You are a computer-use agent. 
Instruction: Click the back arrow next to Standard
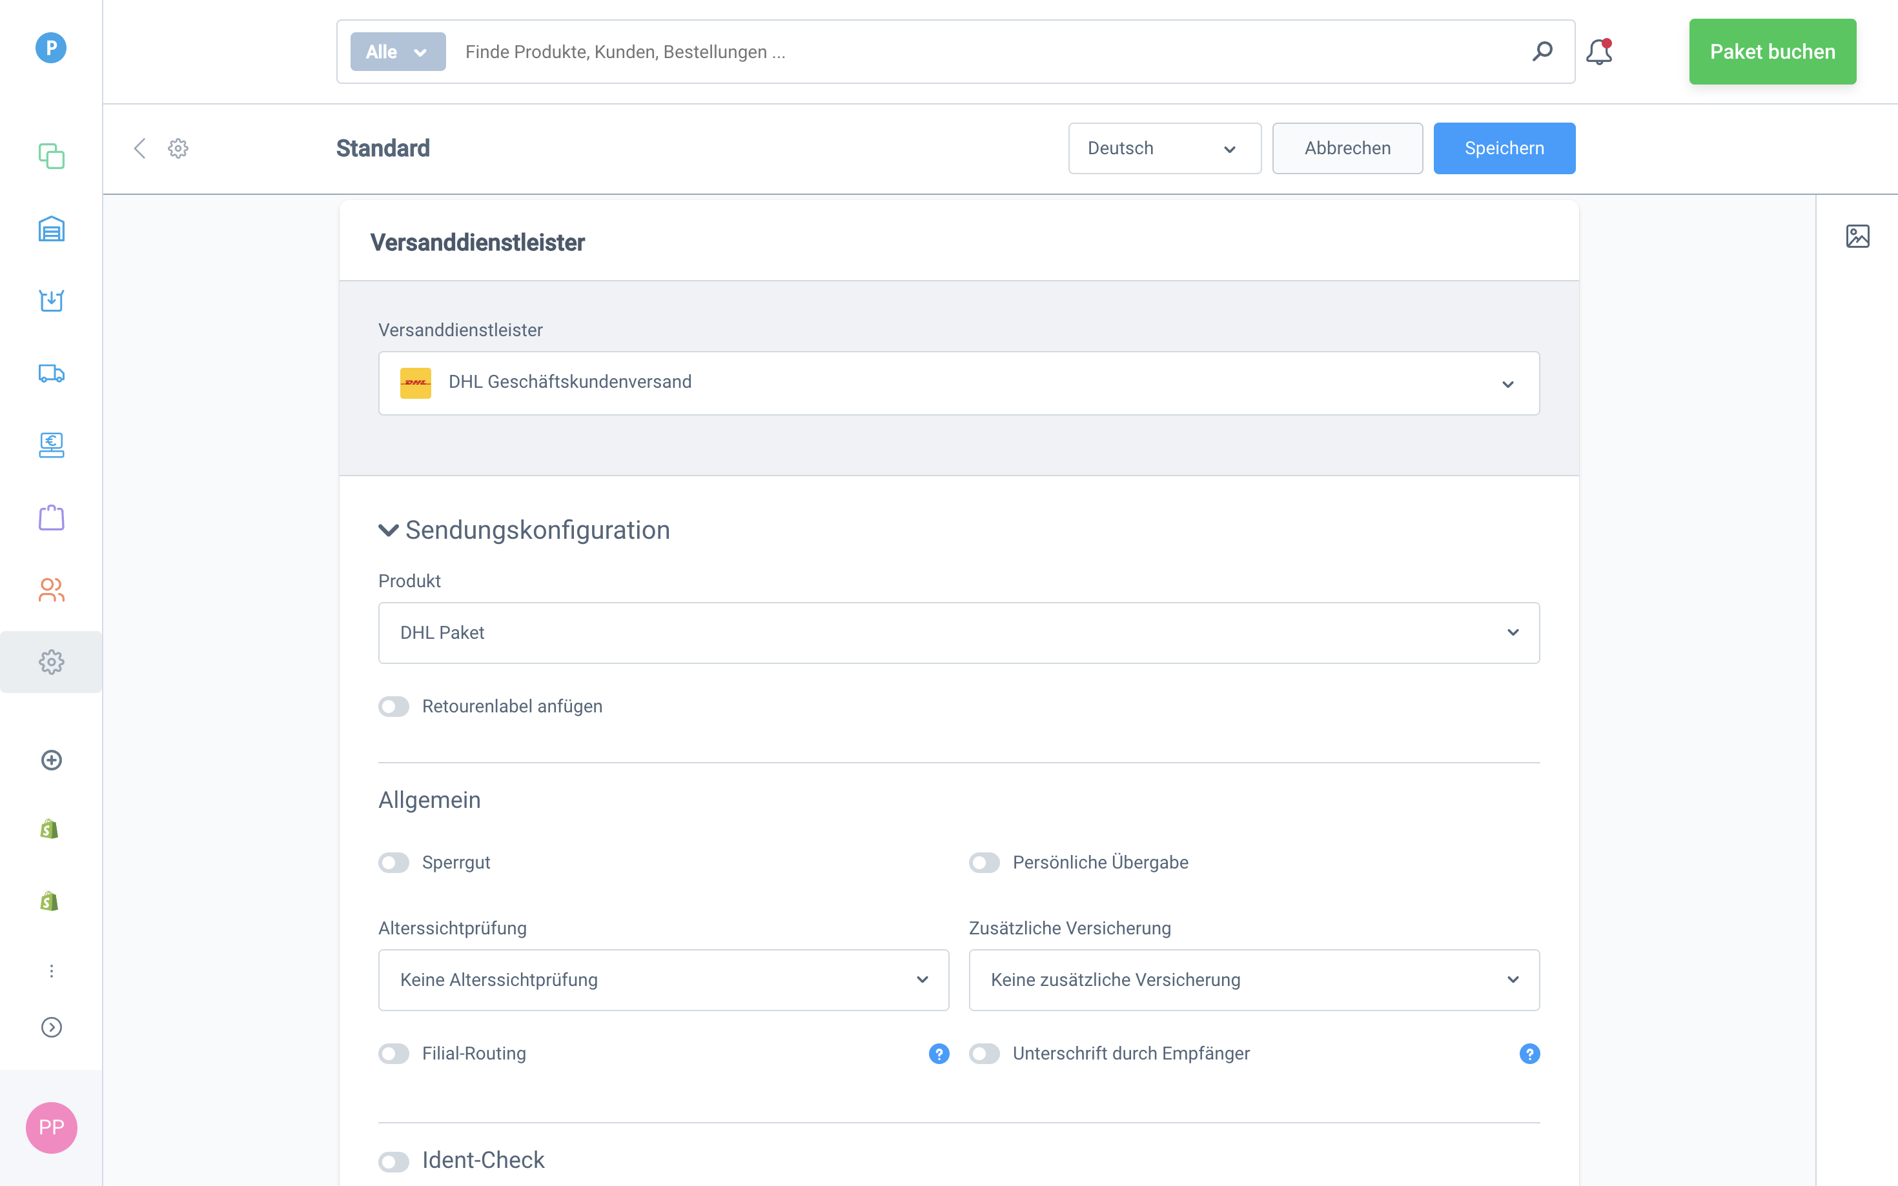point(139,148)
